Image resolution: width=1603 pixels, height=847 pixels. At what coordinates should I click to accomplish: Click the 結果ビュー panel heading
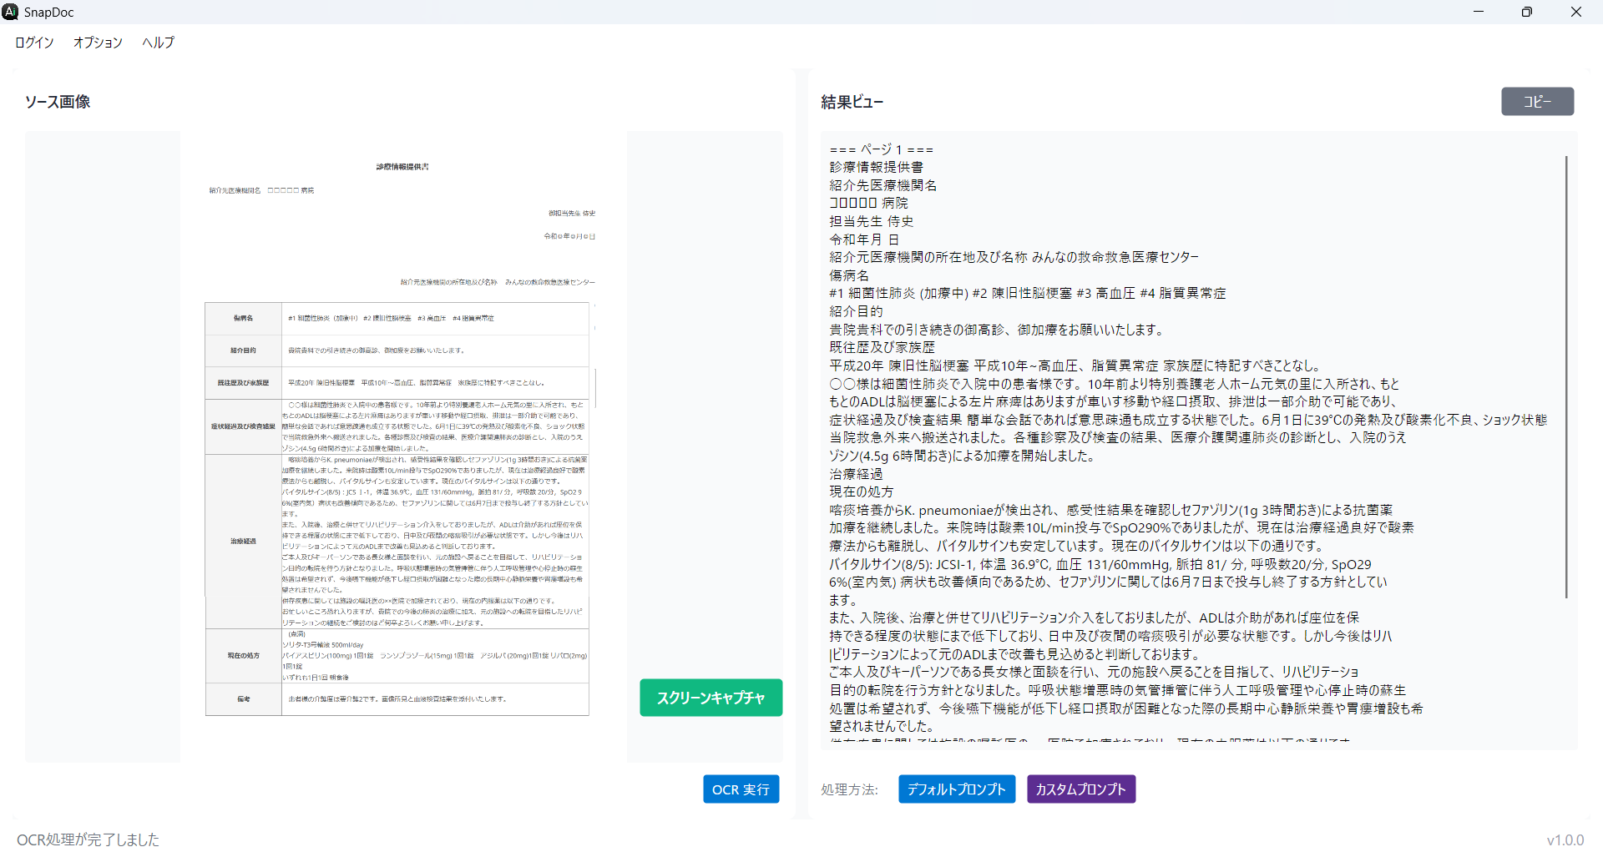[x=852, y=102]
